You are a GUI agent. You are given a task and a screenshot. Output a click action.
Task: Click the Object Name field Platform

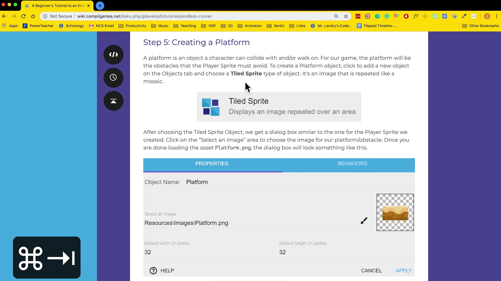pyautogui.click(x=300, y=182)
